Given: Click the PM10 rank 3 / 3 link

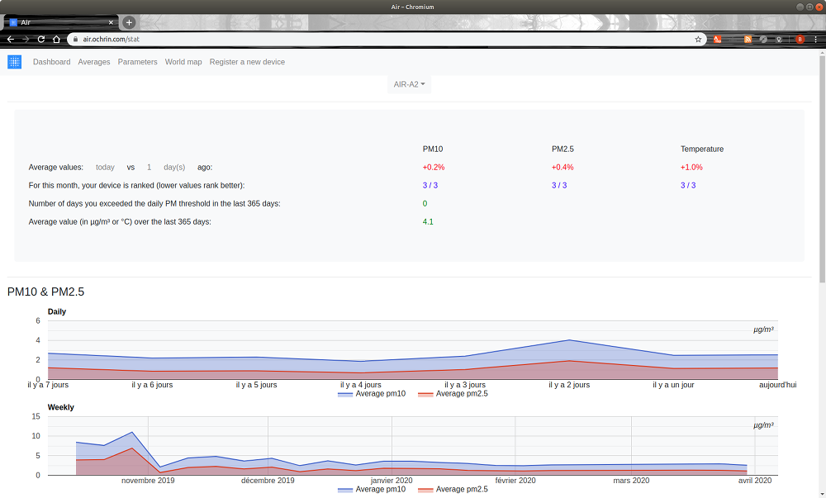Looking at the screenshot, I should [430, 185].
